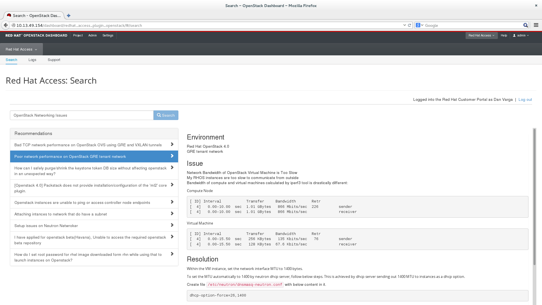Open URL history dropdown arrow
This screenshot has height=305, width=542.
click(x=405, y=25)
